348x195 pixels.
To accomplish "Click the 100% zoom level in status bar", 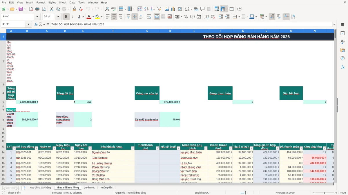I will 343,193.
